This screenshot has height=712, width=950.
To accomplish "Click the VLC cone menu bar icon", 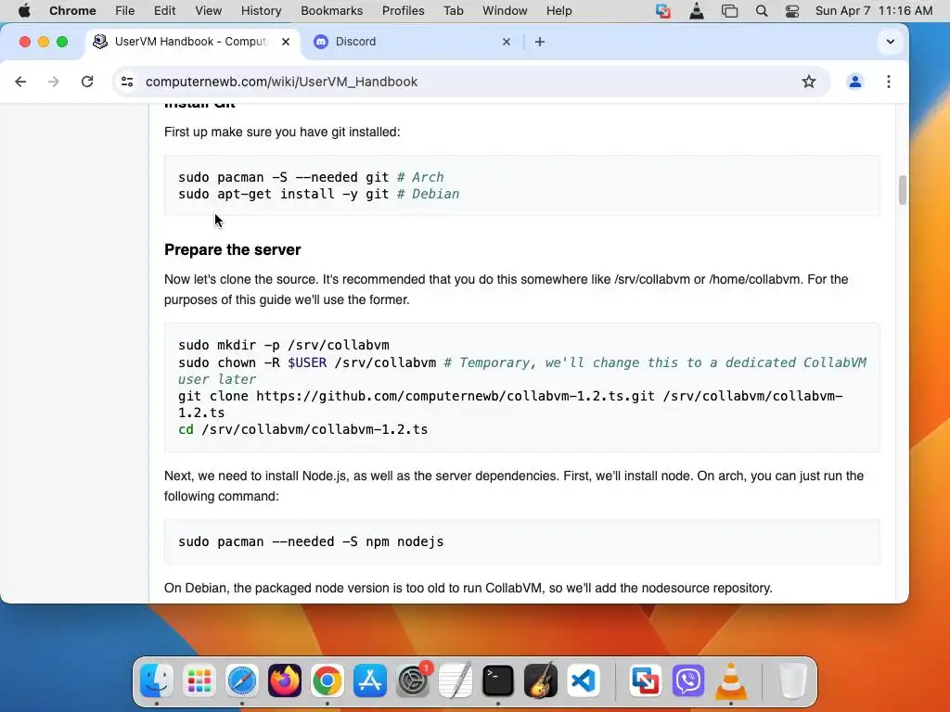I will point(697,11).
